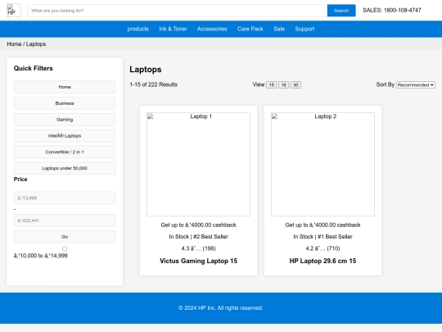The height and width of the screenshot is (332, 442).
Task: Set view to 30 items per page
Action: [x=295, y=84]
